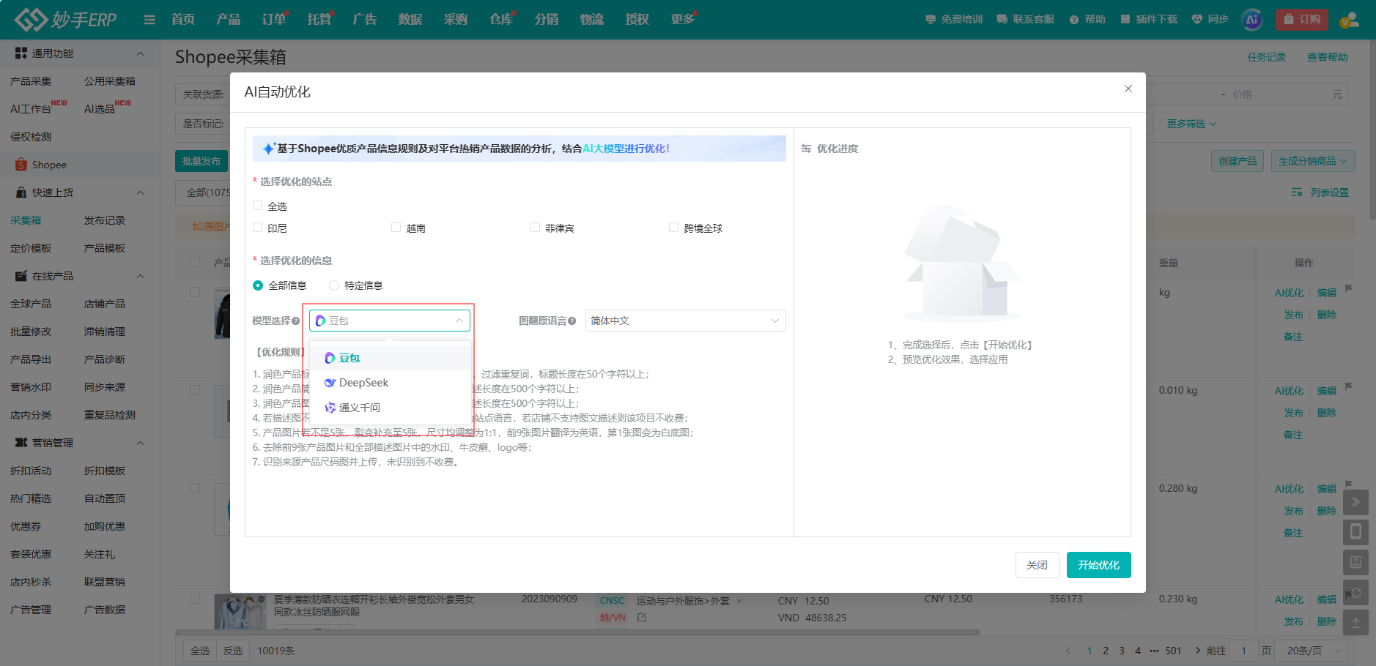Check the 越南 site checkbox
Image resolution: width=1376 pixels, height=666 pixels.
tap(396, 228)
